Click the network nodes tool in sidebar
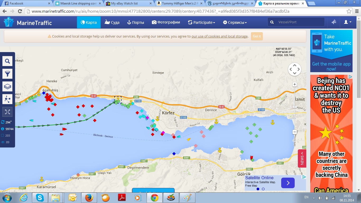 7,99
